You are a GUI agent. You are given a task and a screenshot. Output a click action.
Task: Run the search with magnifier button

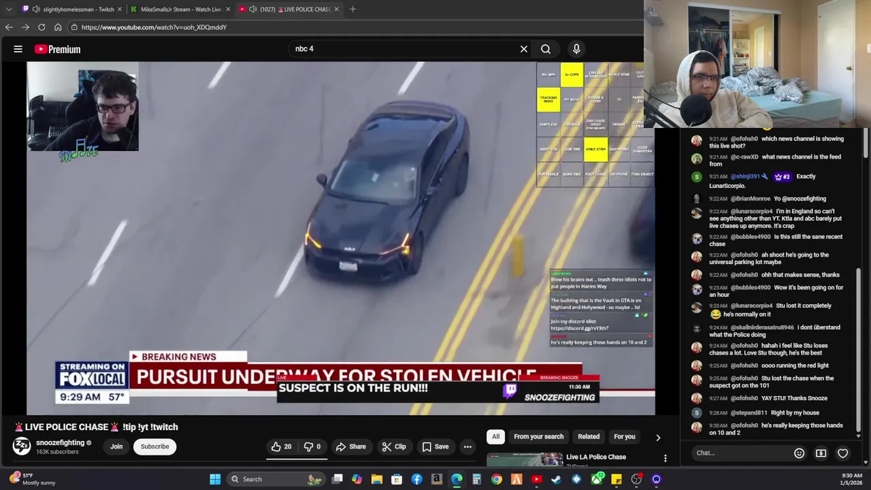[x=546, y=49]
